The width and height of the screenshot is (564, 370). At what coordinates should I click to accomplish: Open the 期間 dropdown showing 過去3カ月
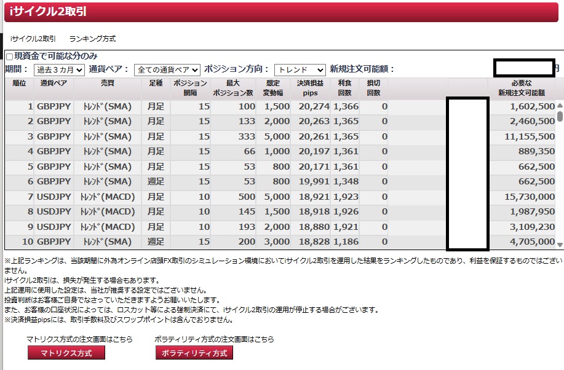pos(59,69)
